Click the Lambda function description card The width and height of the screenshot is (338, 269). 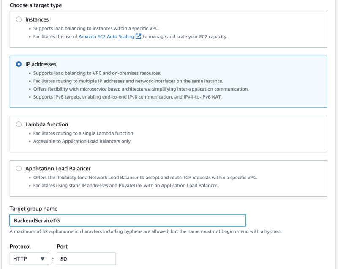(169, 134)
